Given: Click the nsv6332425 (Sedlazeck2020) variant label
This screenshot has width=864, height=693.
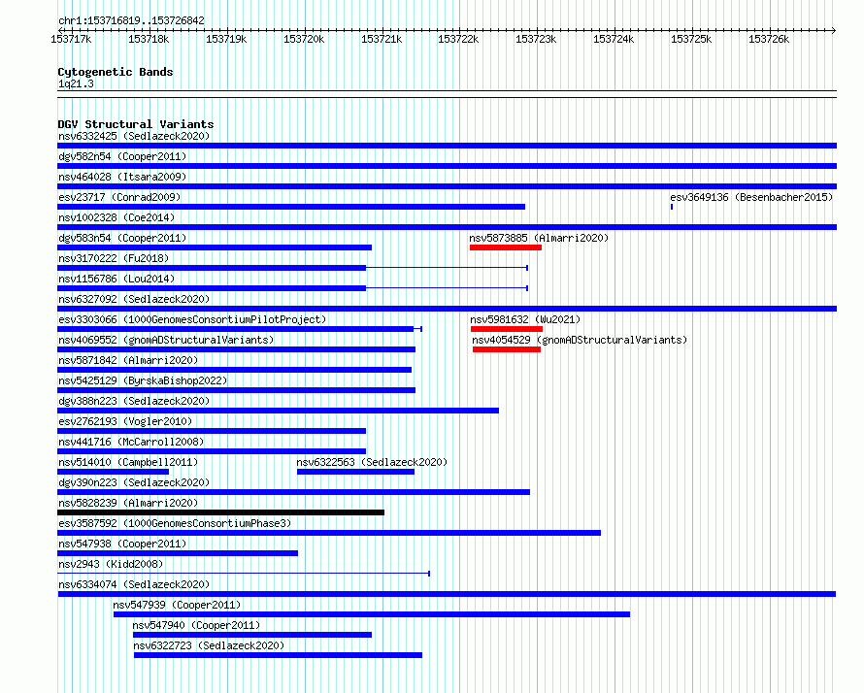Looking at the screenshot, I should [134, 136].
